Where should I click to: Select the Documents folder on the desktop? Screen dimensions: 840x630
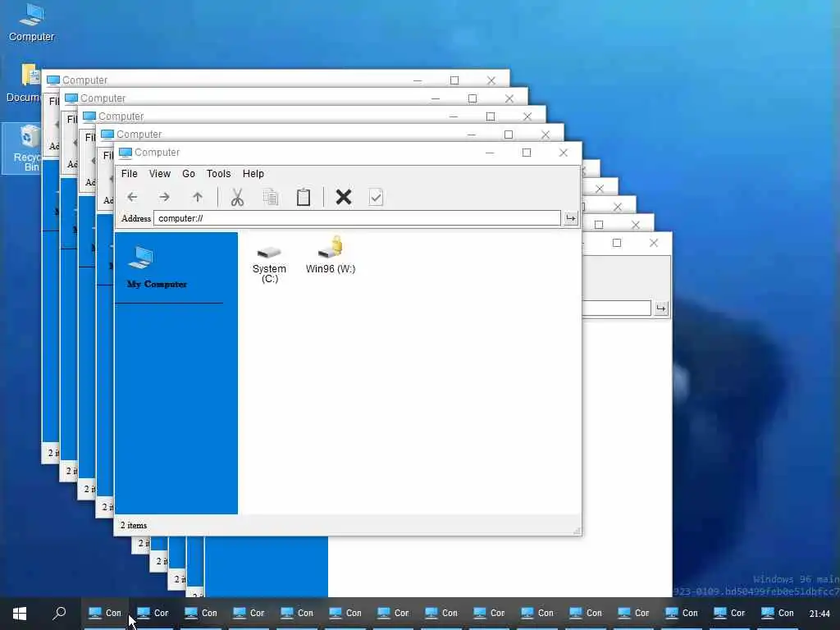pos(25,83)
